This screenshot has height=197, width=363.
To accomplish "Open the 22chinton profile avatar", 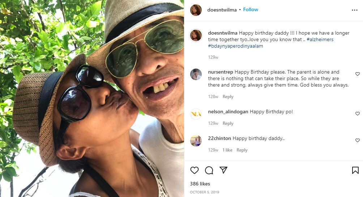I will pyautogui.click(x=196, y=141).
